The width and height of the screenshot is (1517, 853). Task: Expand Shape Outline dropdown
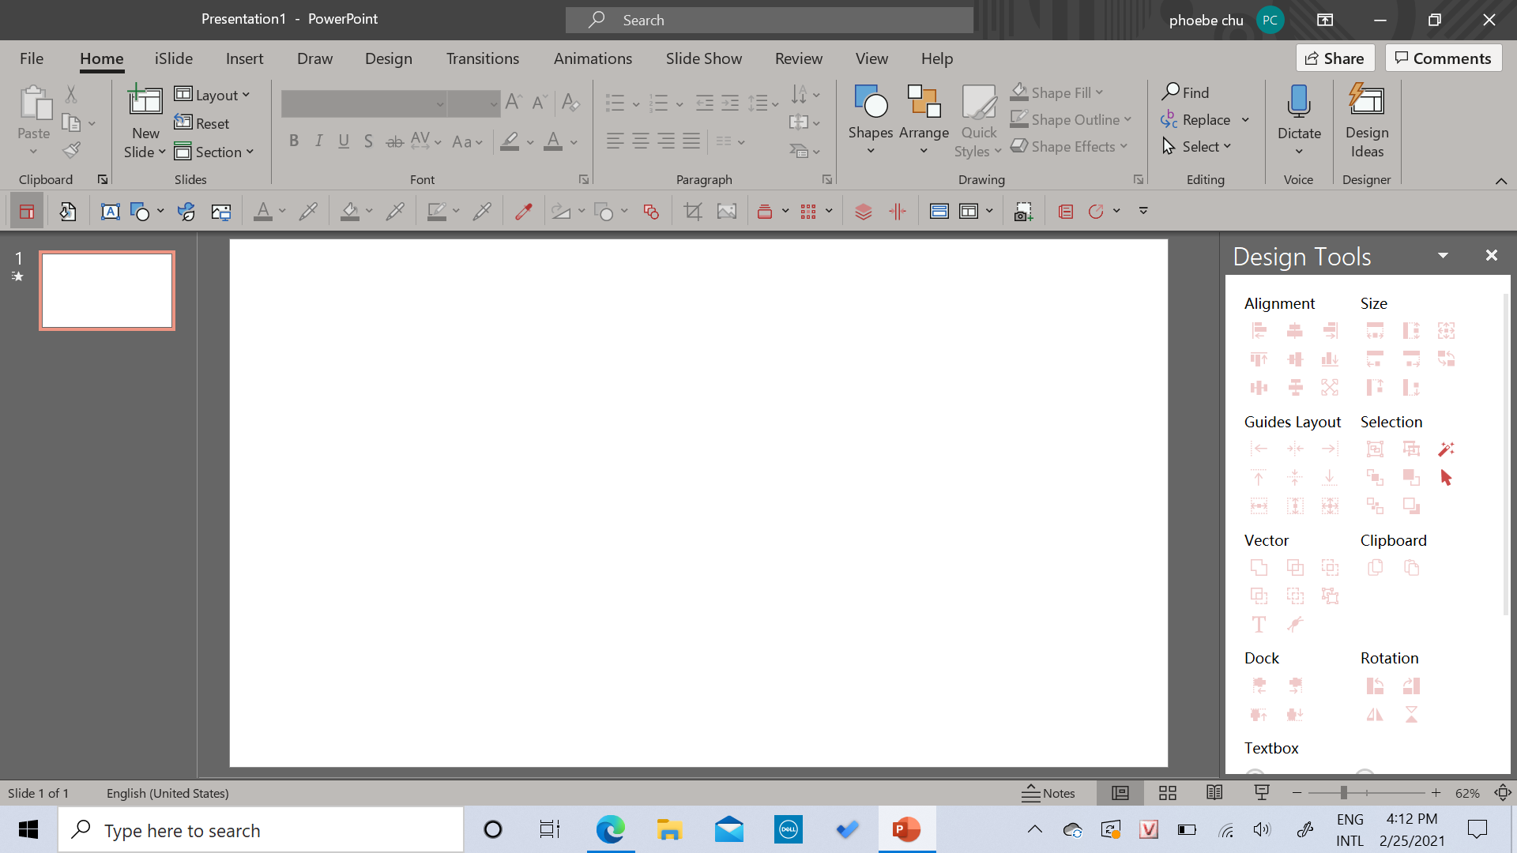(1127, 119)
